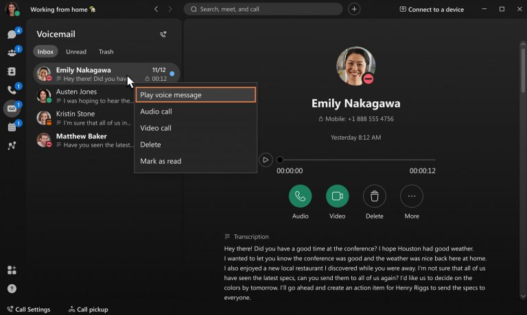Open Call Settings in the footer
The image size is (527, 315).
28,309
